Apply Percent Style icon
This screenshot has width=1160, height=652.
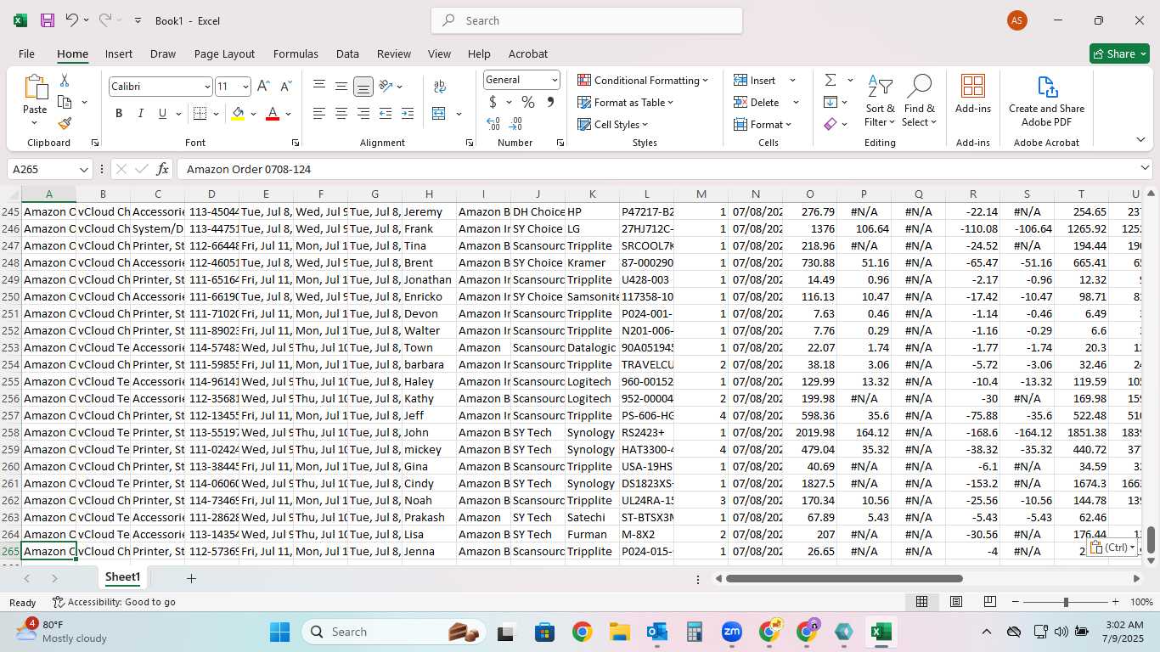528,102
